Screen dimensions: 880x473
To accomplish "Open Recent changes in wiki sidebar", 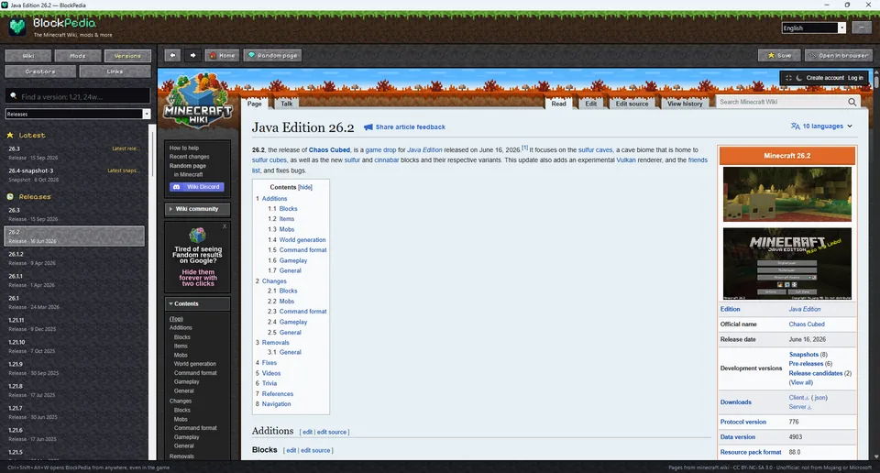I will point(189,157).
